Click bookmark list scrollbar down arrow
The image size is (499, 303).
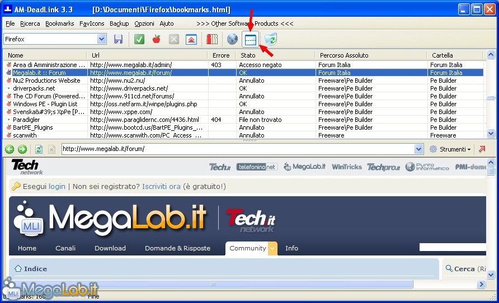pos(491,134)
